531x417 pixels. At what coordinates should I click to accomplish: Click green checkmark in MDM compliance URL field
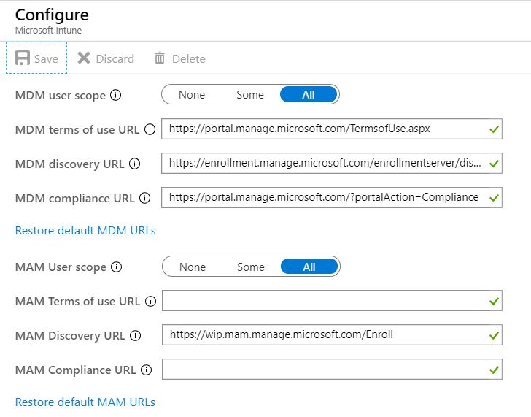tap(494, 198)
